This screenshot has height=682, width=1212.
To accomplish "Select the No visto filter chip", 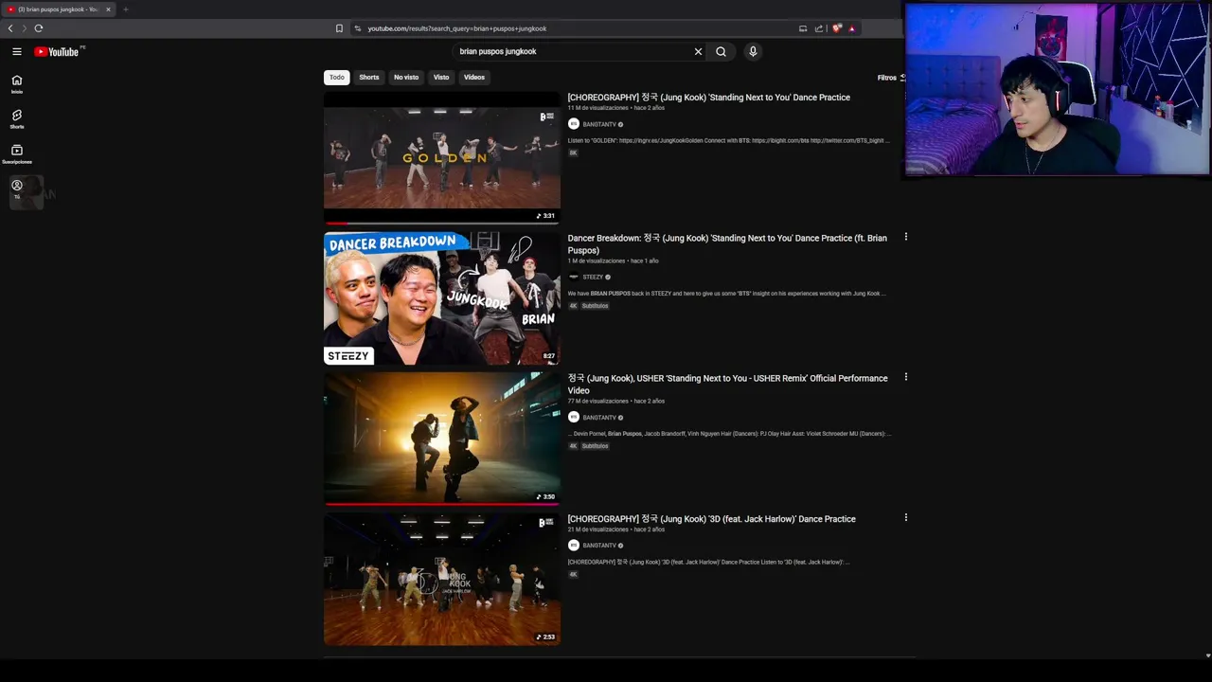I will coord(406,78).
